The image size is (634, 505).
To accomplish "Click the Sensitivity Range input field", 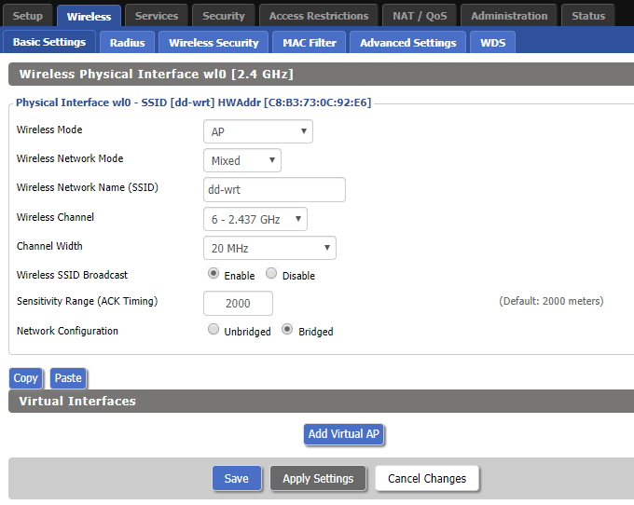I will pyautogui.click(x=238, y=303).
